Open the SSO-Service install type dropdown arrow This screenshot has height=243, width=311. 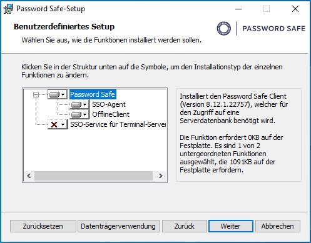pyautogui.click(x=63, y=125)
